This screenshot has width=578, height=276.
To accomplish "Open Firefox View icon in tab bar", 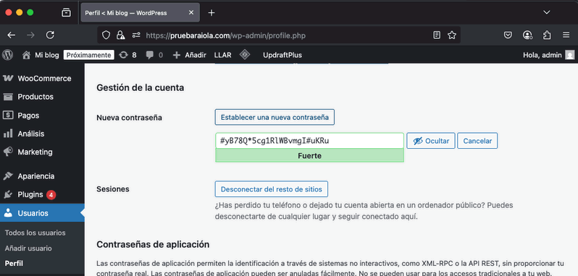I will (x=67, y=12).
